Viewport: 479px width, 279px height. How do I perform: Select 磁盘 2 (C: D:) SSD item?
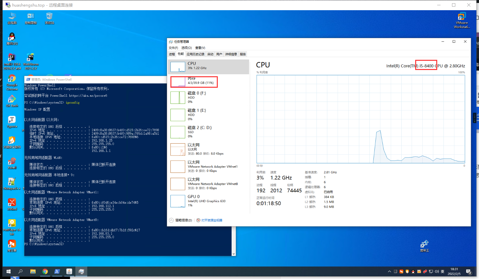tap(209, 132)
